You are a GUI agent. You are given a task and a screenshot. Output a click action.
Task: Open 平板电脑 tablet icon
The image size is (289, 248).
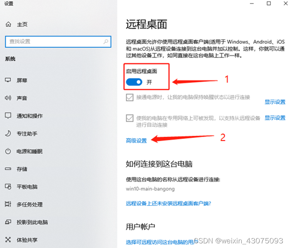[x=8, y=187]
